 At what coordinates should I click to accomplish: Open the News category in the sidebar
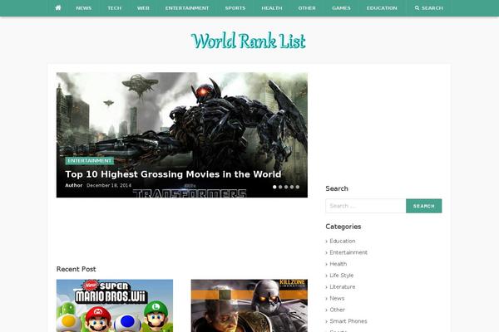[337, 298]
